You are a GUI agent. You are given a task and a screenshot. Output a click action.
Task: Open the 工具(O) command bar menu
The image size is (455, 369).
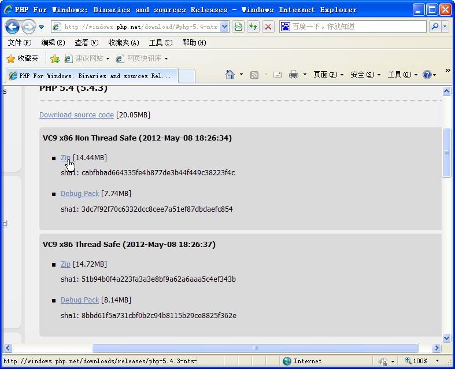403,75
